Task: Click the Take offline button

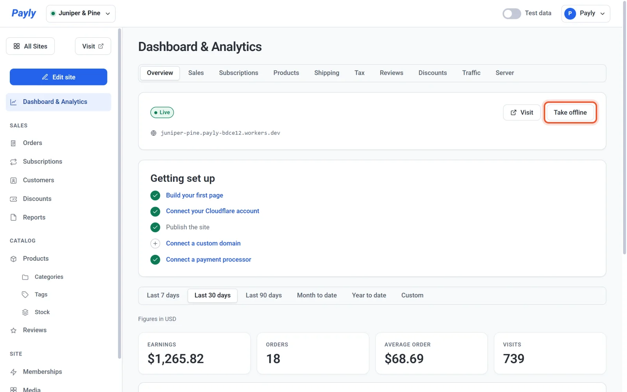Action: coord(570,113)
